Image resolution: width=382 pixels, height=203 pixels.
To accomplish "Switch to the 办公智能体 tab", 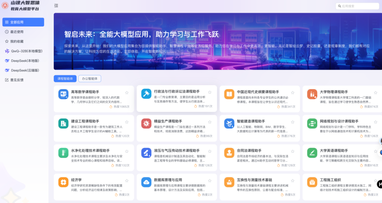I will click(89, 78).
